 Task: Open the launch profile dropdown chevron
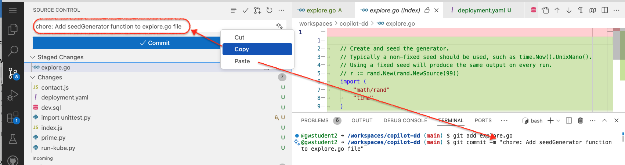click(x=558, y=120)
